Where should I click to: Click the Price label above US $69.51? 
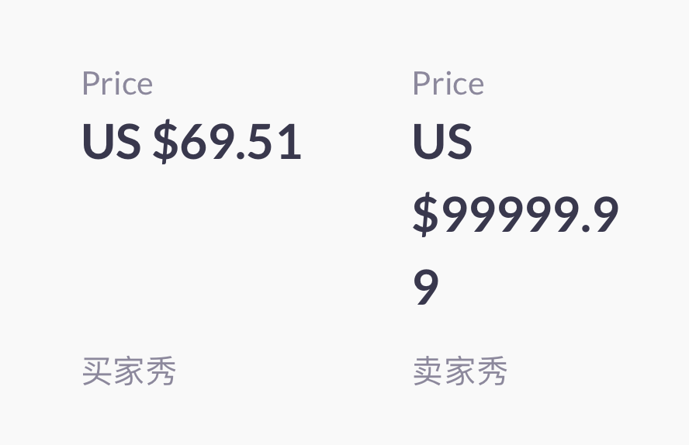(x=117, y=84)
